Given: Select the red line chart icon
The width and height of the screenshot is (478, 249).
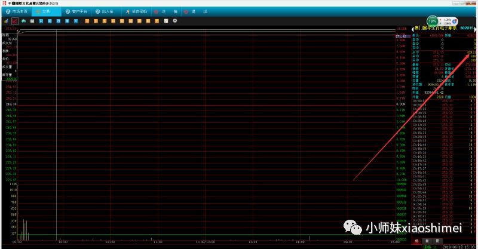Looking at the screenshot, I should click(15, 21).
